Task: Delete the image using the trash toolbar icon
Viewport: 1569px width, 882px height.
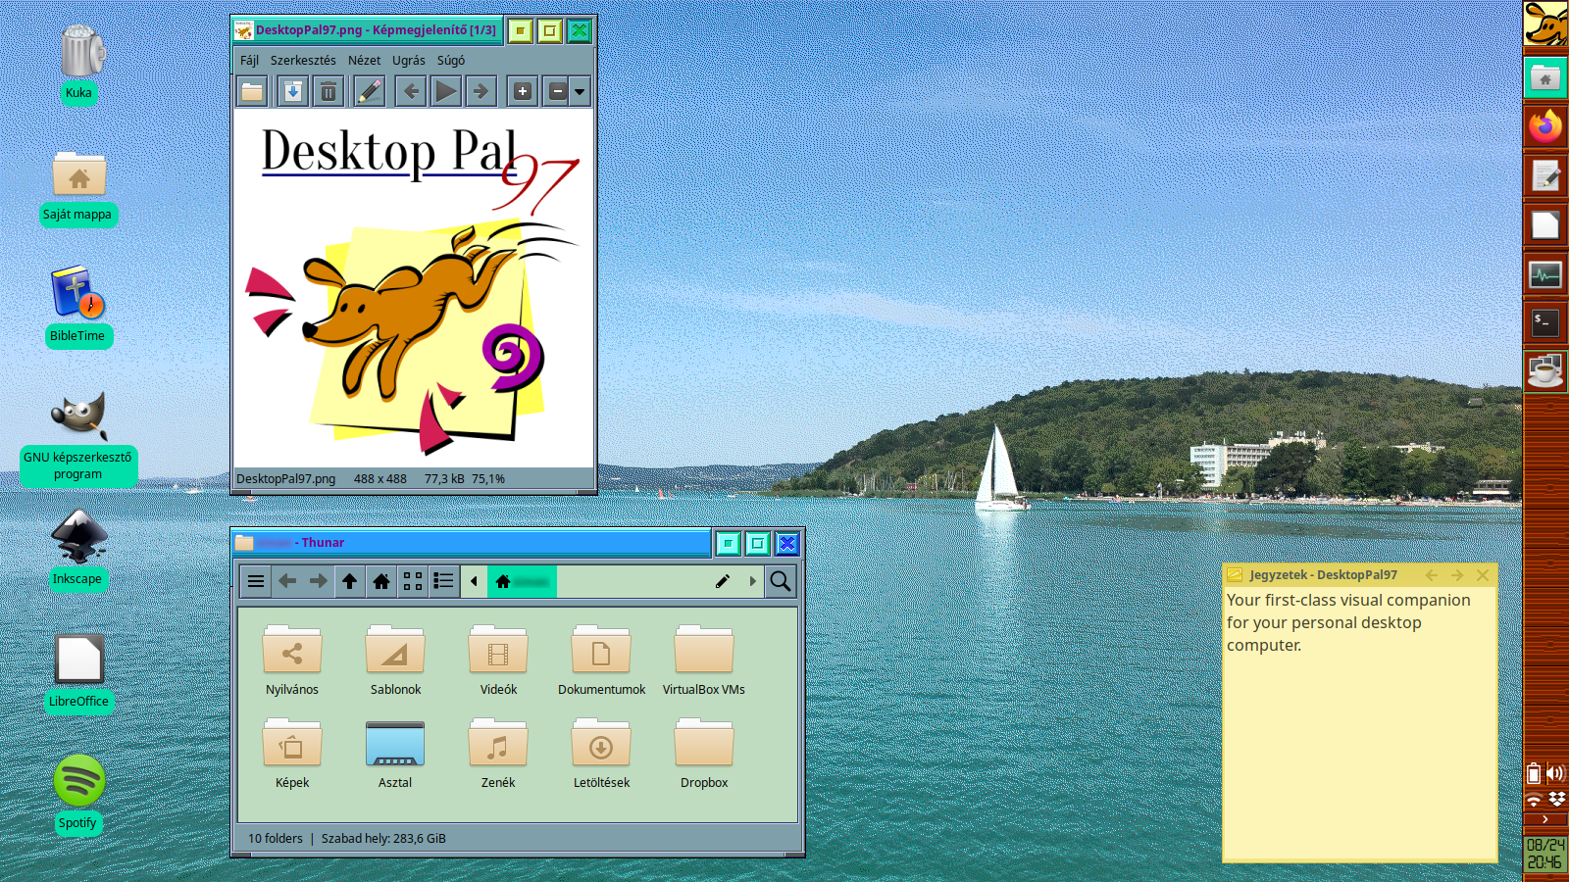Action: click(329, 92)
